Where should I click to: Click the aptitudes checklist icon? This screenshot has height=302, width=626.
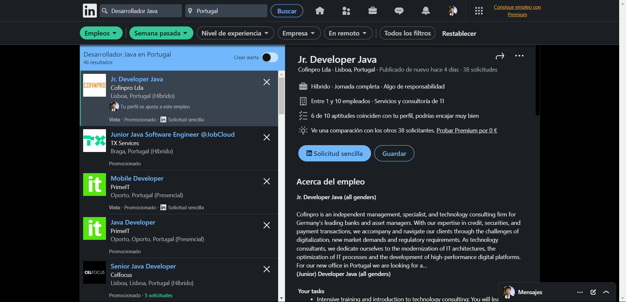(303, 116)
